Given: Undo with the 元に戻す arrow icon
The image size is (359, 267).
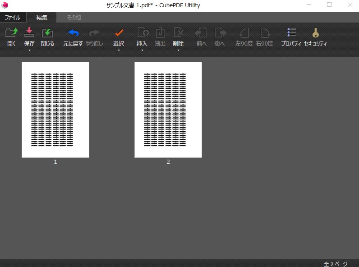Looking at the screenshot, I should 73,33.
